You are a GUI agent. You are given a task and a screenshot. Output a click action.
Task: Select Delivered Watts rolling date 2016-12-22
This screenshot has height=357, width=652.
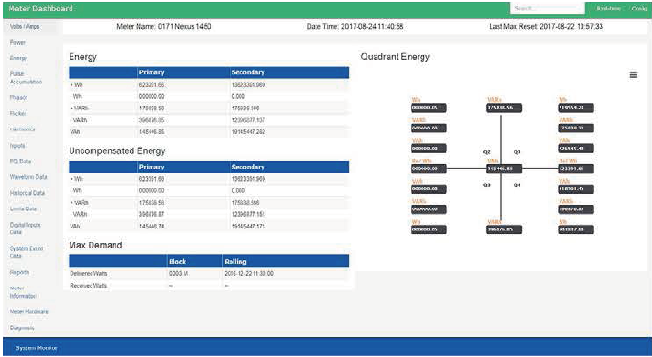click(249, 274)
